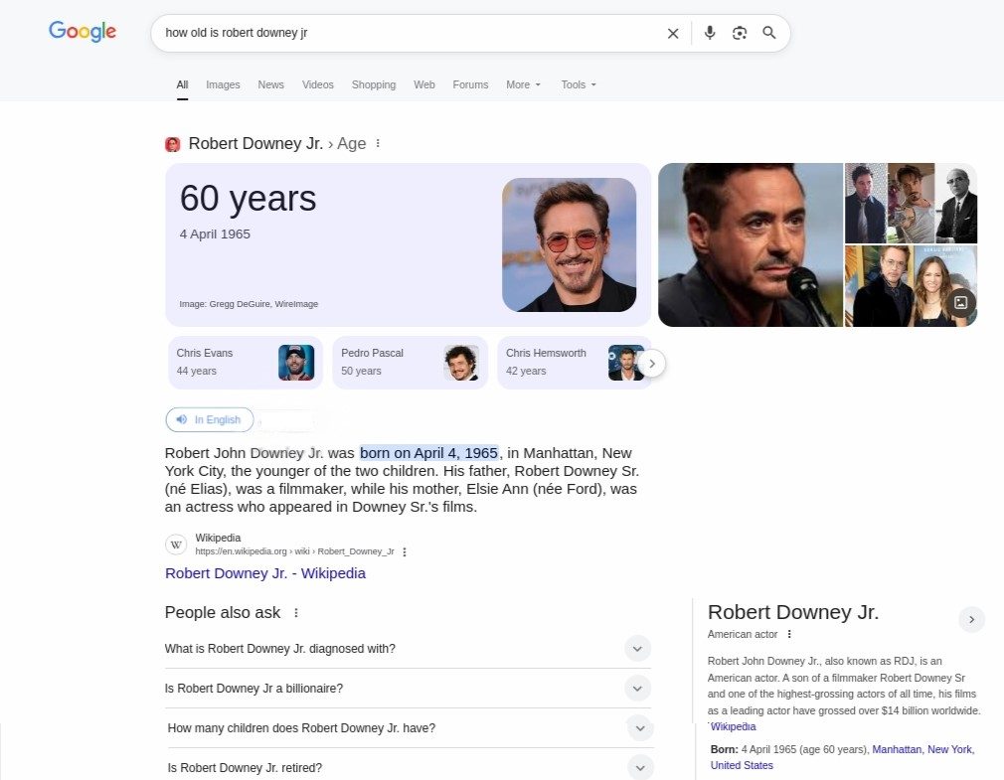Open the More search categories dropdown
The image size is (1004, 780).
pos(523,84)
